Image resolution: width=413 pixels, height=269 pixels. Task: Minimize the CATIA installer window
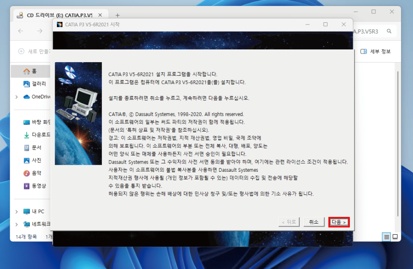(307, 24)
